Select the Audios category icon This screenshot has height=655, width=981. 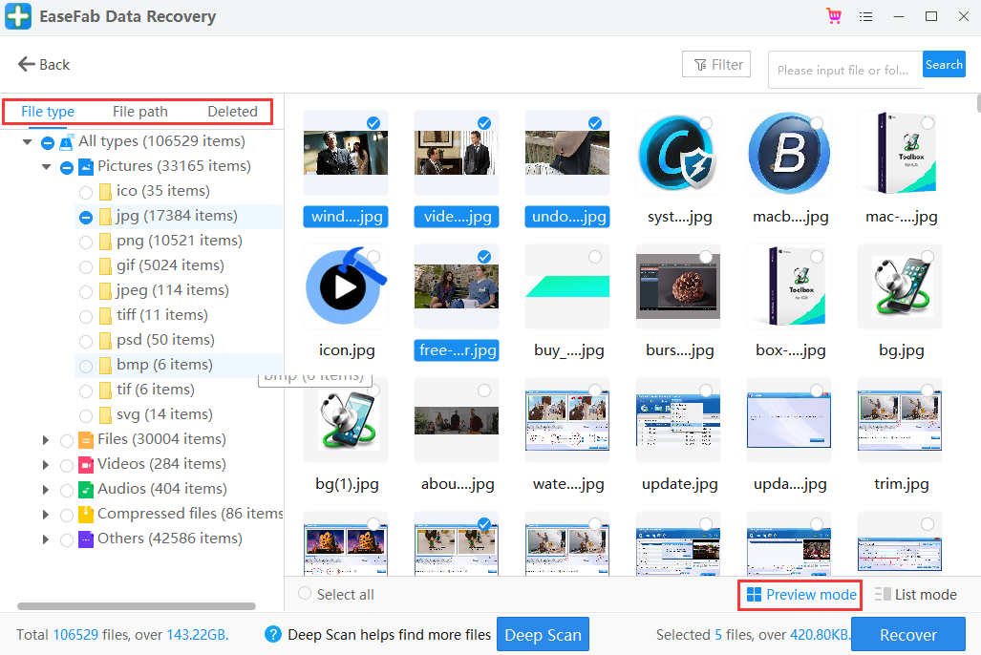pyautogui.click(x=86, y=489)
